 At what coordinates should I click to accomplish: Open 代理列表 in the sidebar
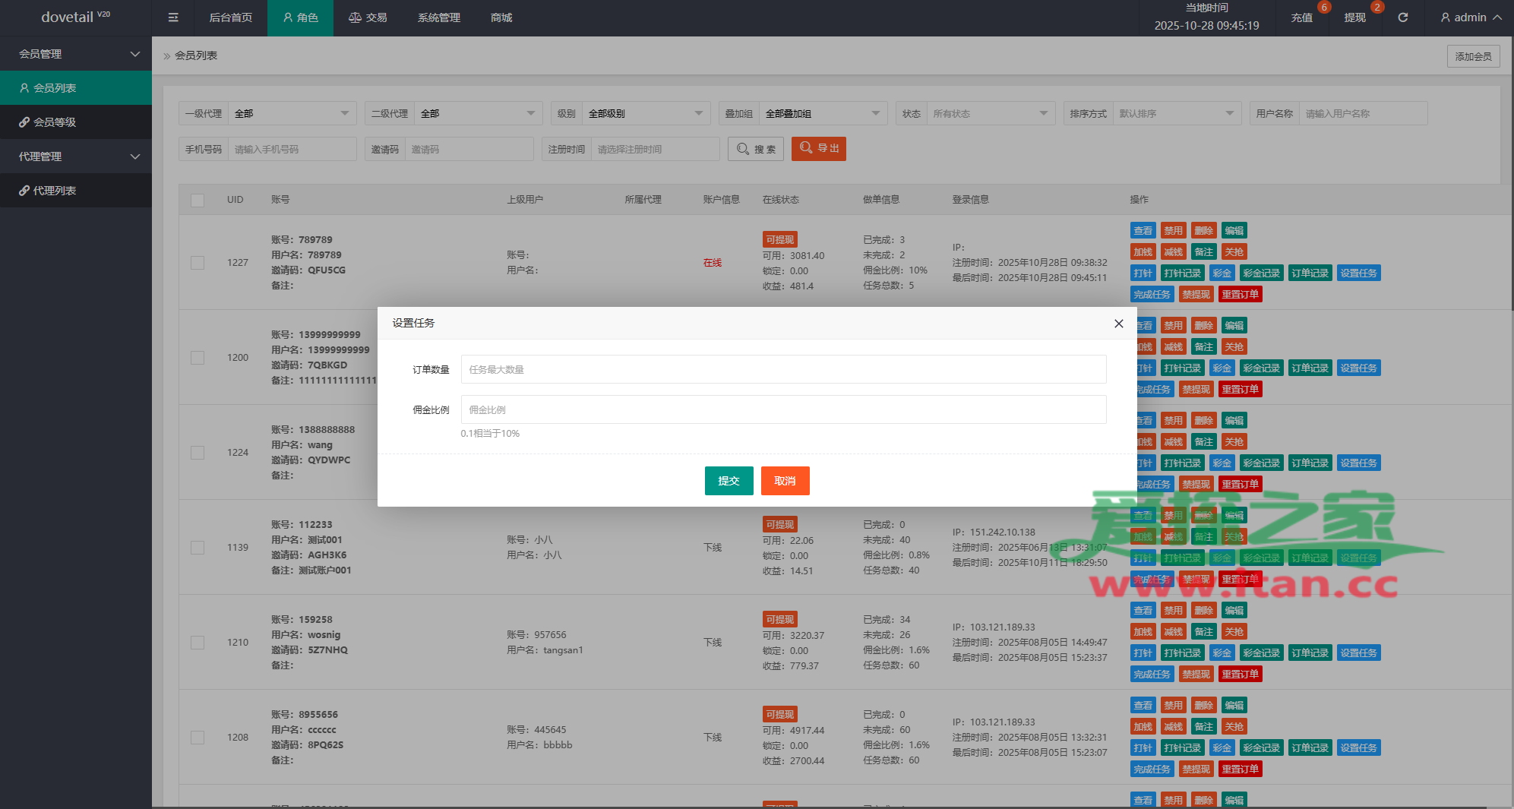pos(55,191)
